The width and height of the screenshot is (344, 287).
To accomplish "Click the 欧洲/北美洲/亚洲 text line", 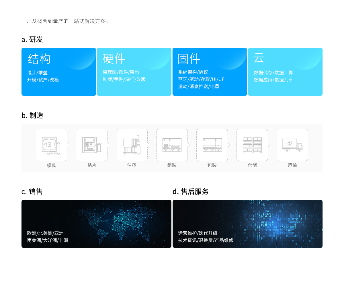I will [45, 233].
